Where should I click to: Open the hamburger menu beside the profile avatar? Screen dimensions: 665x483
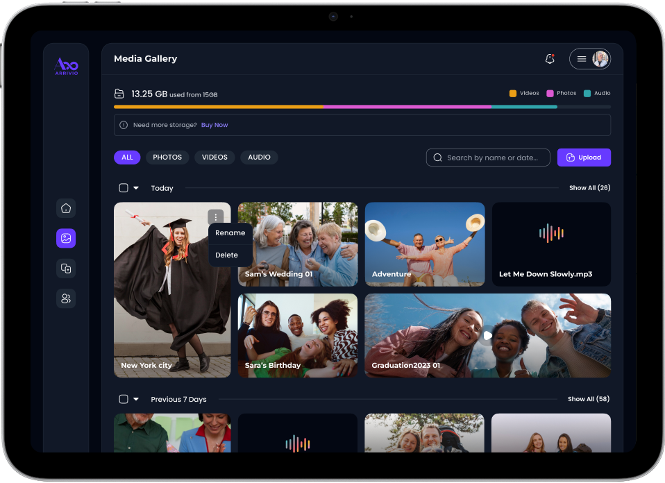[x=581, y=59]
